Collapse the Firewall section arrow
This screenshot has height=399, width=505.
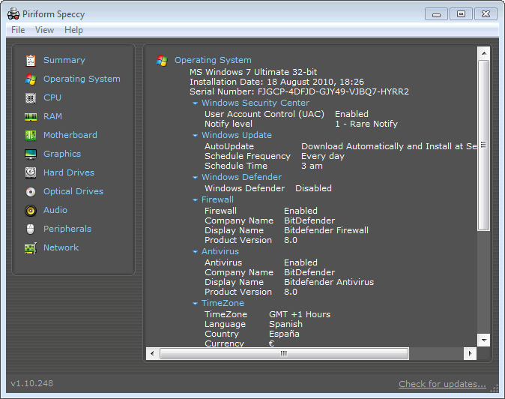click(195, 199)
